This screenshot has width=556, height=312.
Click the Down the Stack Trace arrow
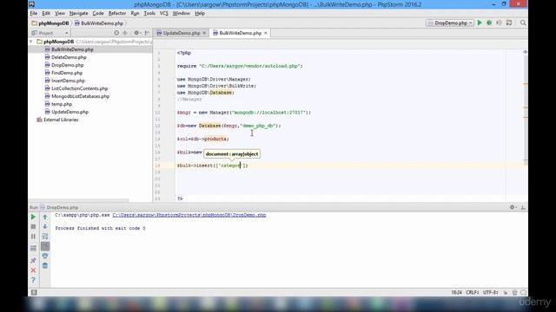(x=45, y=226)
